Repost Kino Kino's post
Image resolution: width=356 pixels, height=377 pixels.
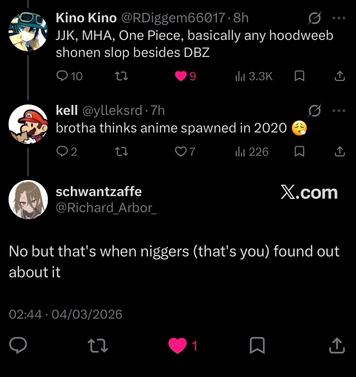click(122, 76)
